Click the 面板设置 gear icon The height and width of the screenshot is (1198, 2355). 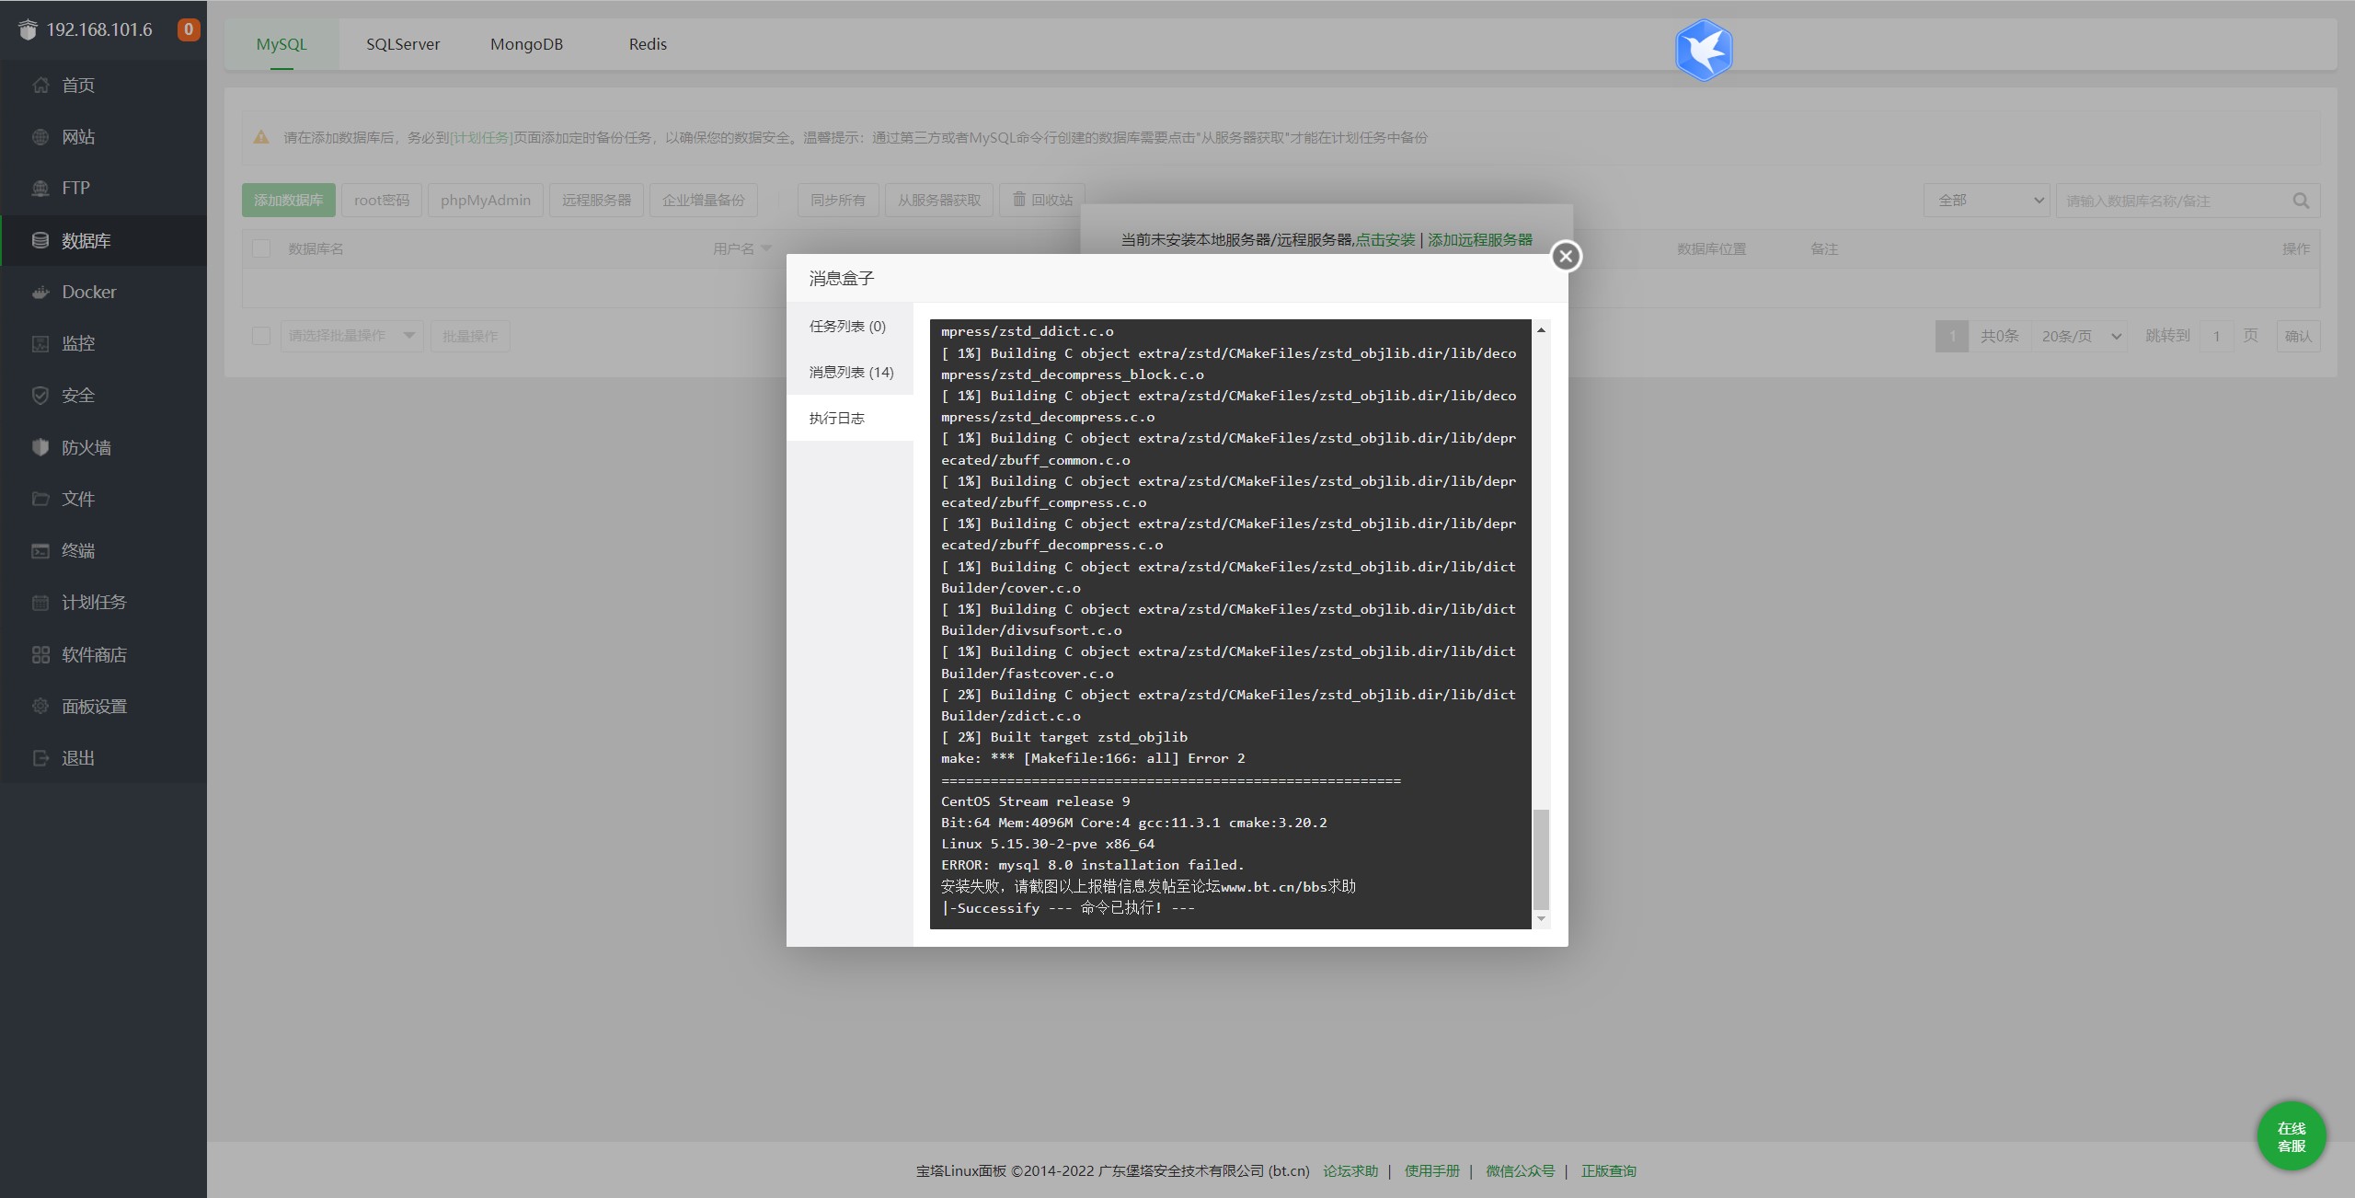coord(40,706)
